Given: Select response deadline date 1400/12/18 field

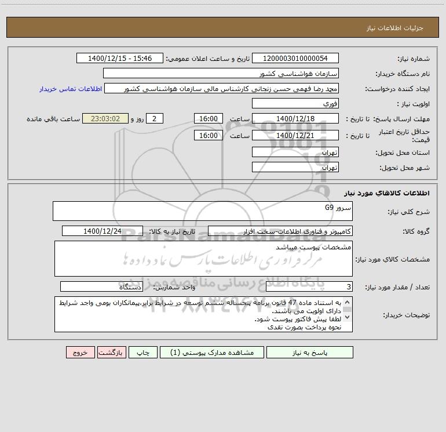Looking at the screenshot, I should click(x=295, y=118).
